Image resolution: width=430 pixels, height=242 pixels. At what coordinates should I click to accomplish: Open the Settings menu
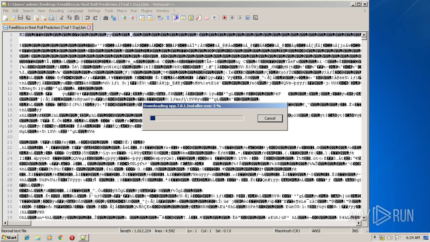pyautogui.click(x=94, y=11)
